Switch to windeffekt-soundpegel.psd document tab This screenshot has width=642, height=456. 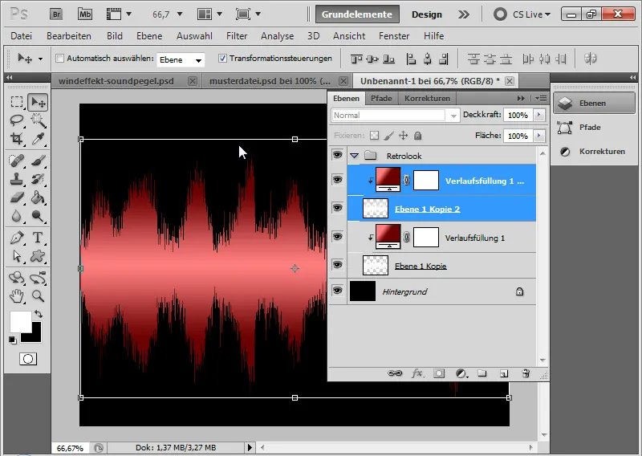(x=116, y=81)
